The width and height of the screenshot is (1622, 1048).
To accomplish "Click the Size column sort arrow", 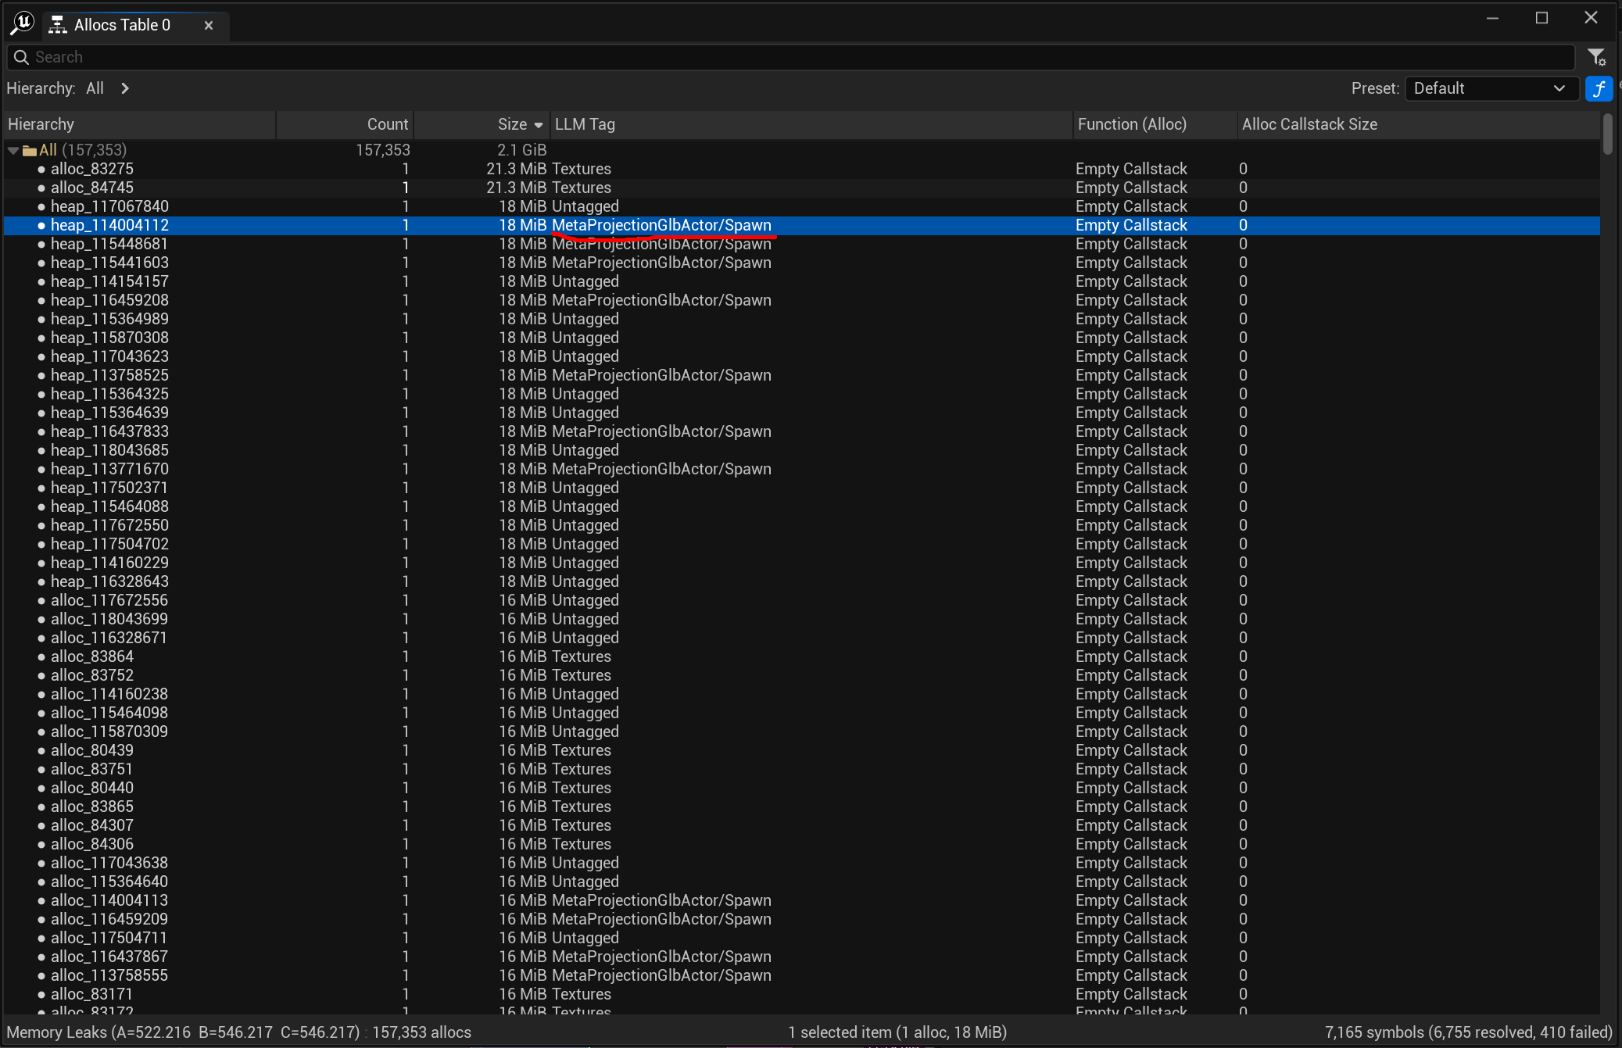I will 539,125.
